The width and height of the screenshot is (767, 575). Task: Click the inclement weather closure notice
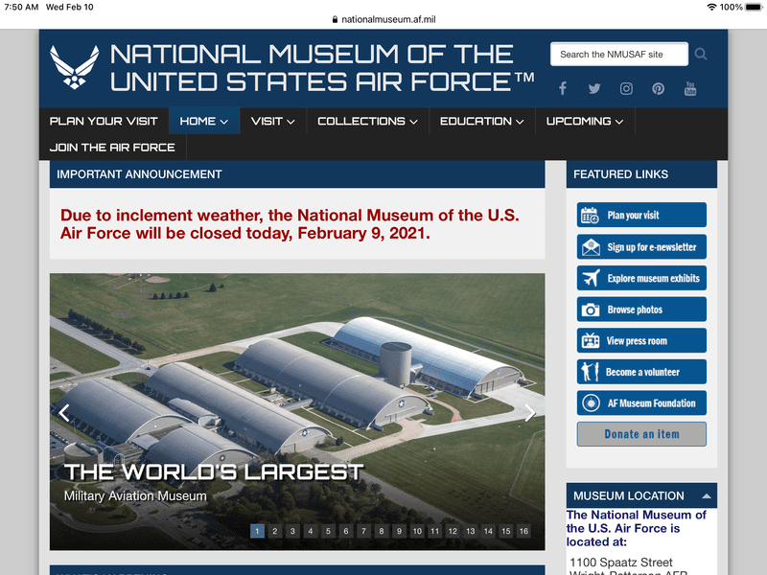290,224
